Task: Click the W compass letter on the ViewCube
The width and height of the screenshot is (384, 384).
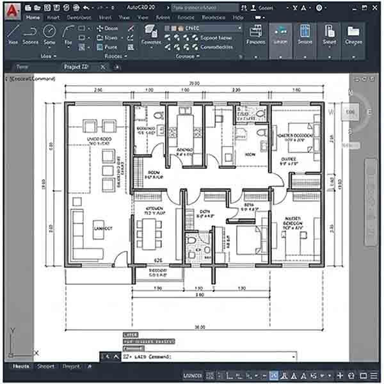Action: (331, 112)
